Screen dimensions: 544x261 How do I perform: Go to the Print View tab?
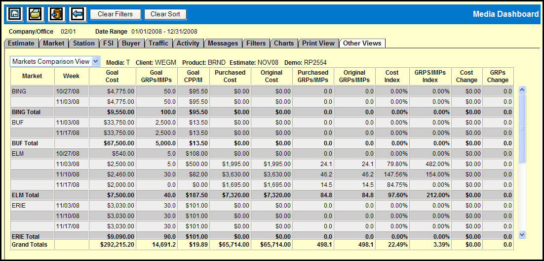coord(318,43)
